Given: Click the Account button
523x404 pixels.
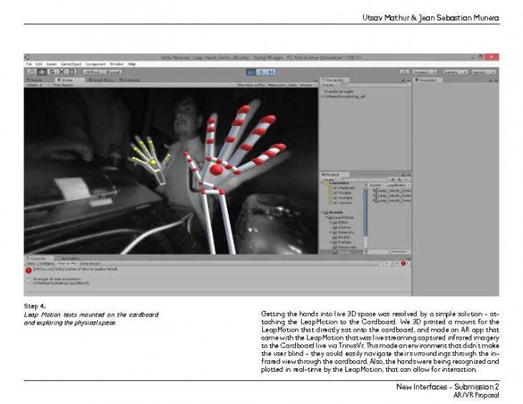Looking at the screenshot, I should pos(424,72).
